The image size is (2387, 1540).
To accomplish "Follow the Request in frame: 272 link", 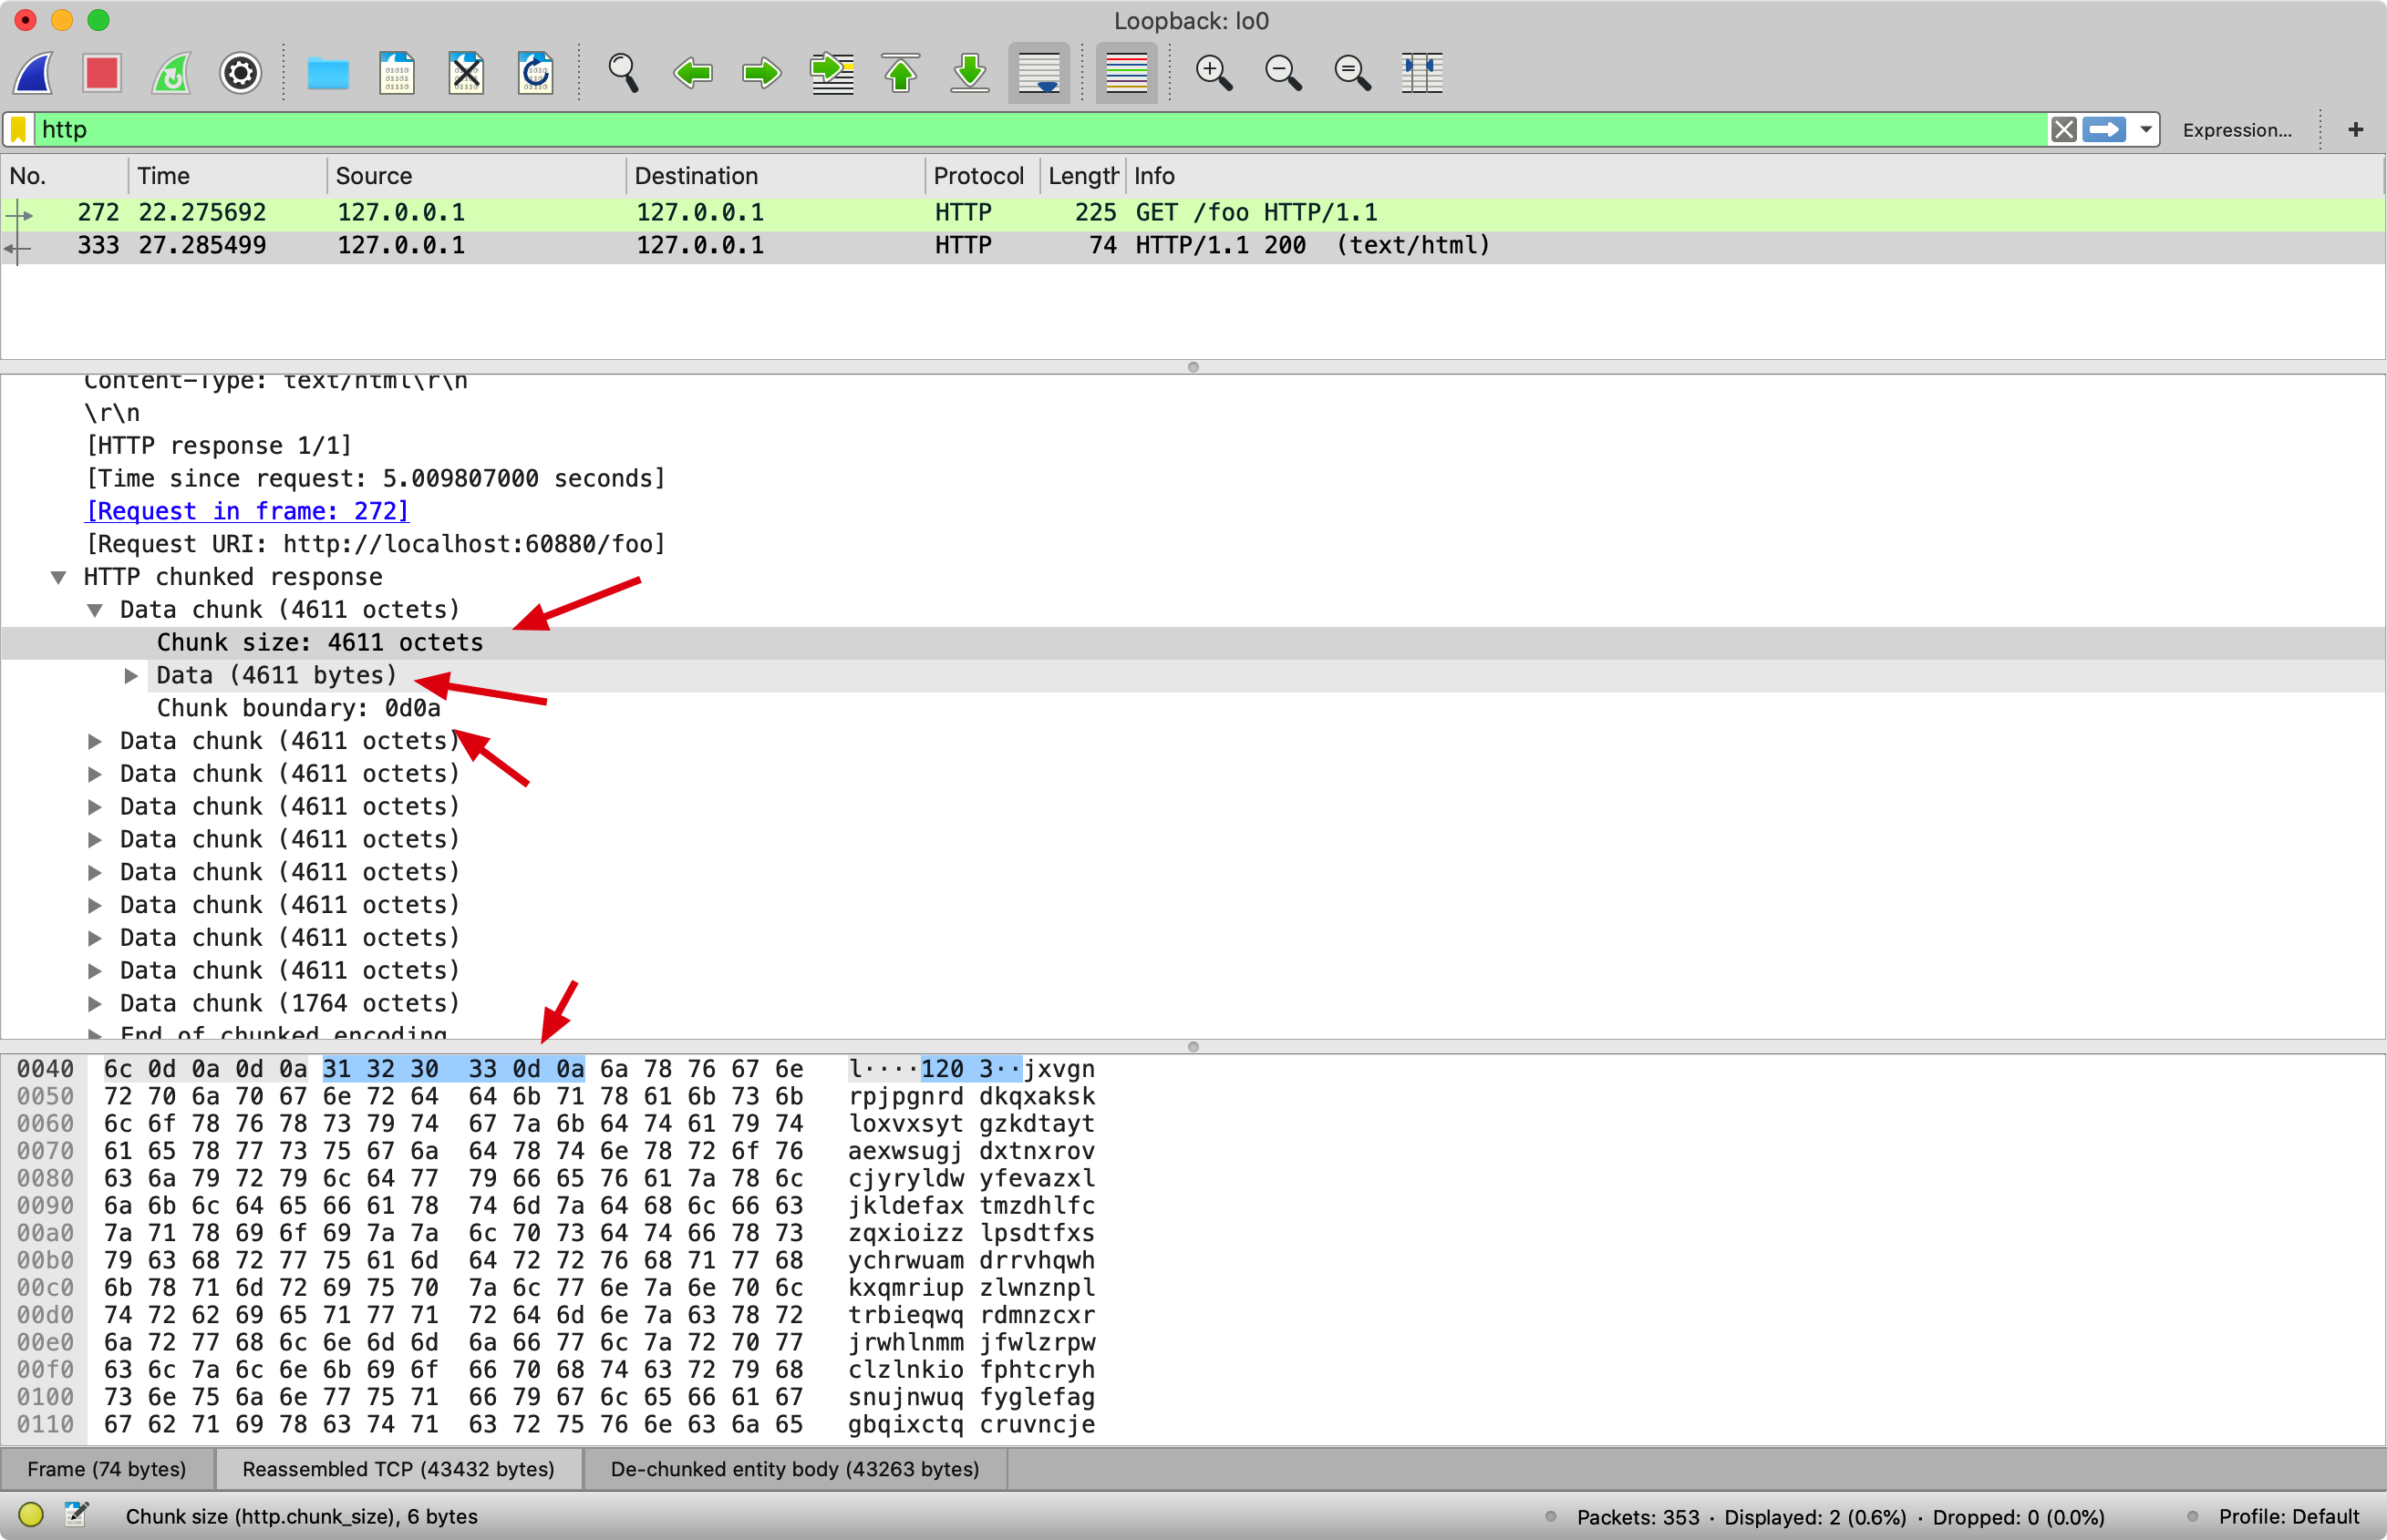I will (247, 511).
